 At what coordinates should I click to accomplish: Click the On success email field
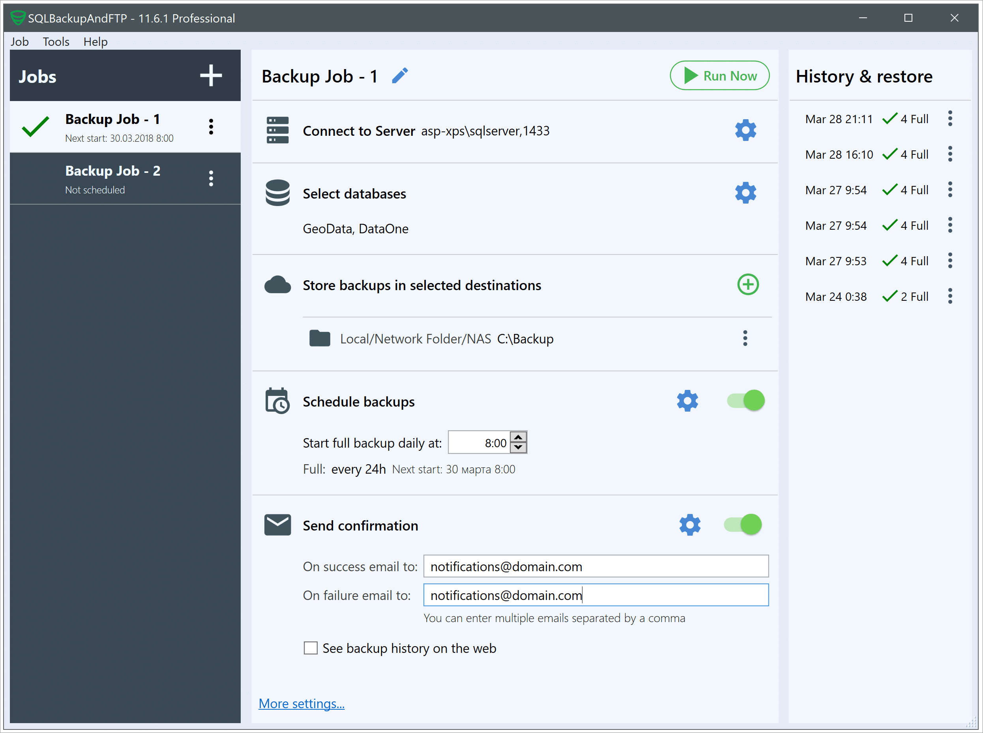(x=596, y=566)
